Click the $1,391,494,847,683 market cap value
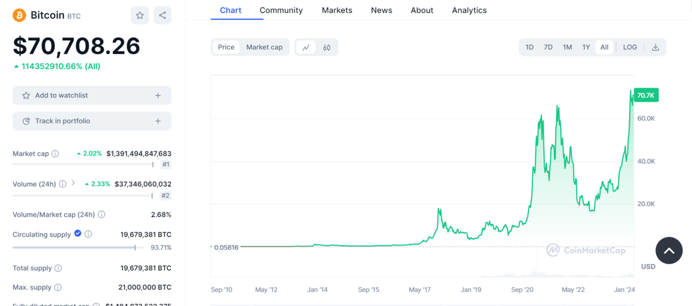Viewport: 692px width, 306px height. tap(139, 154)
